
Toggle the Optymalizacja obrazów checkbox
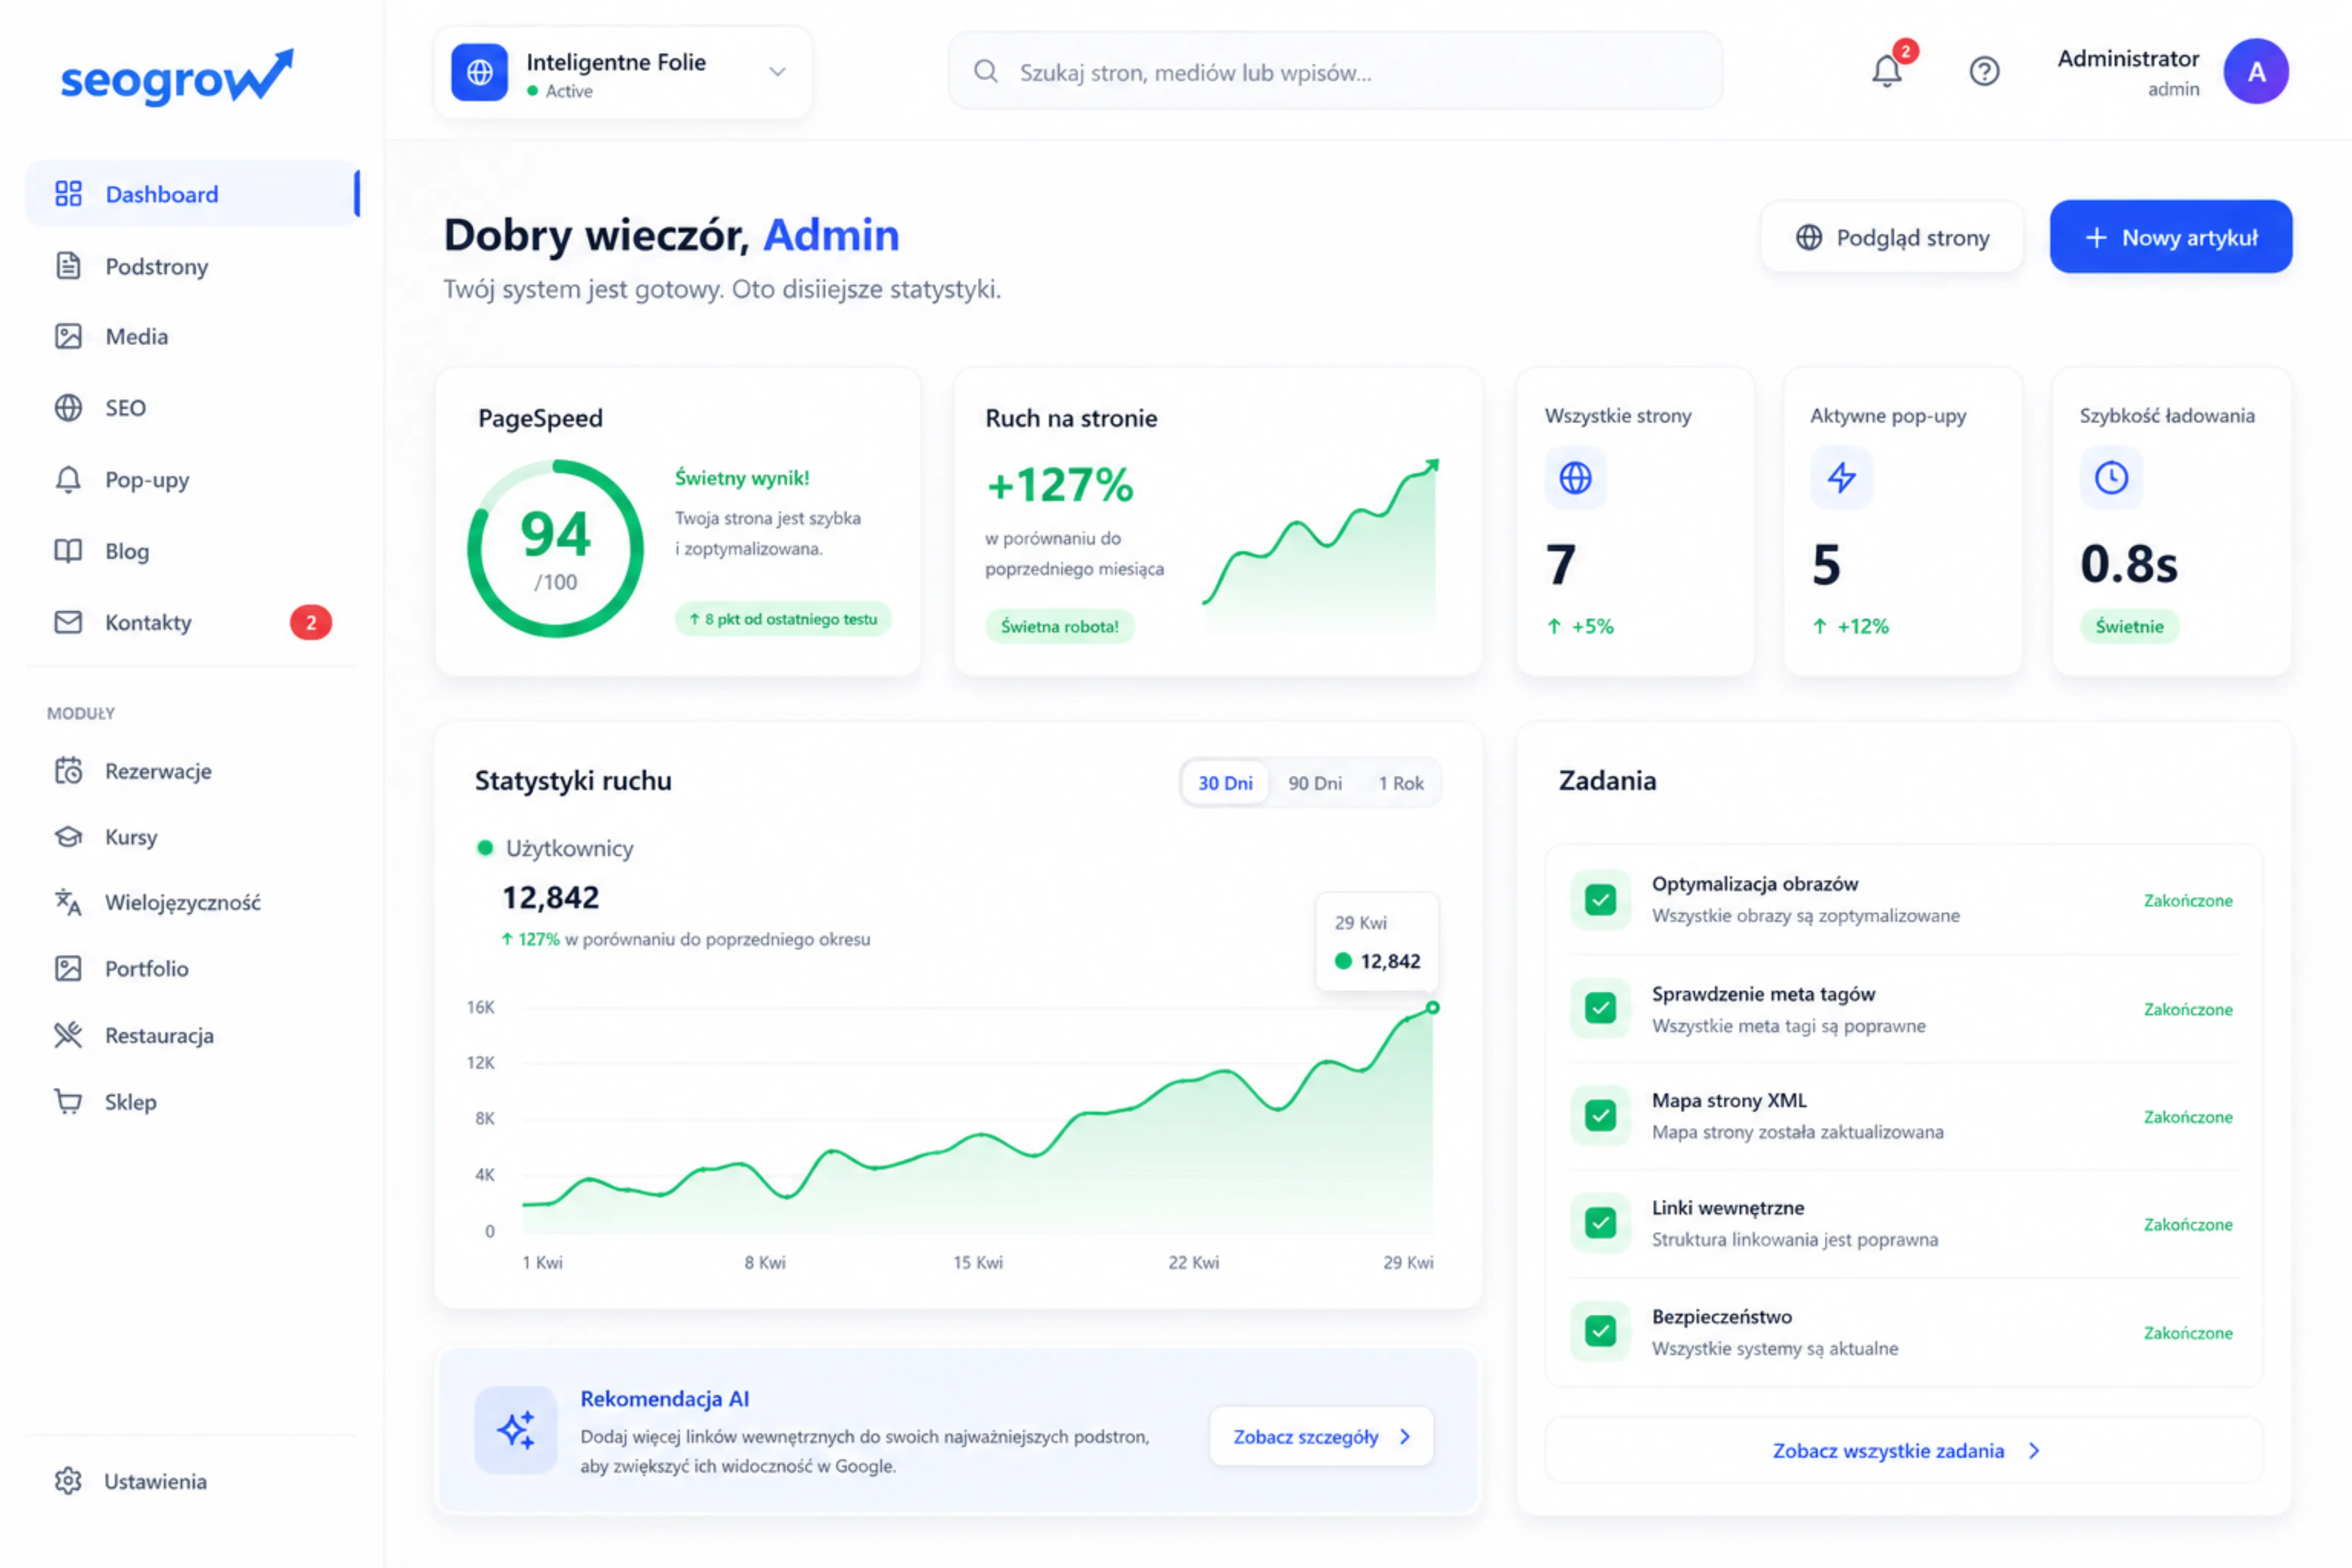1600,900
